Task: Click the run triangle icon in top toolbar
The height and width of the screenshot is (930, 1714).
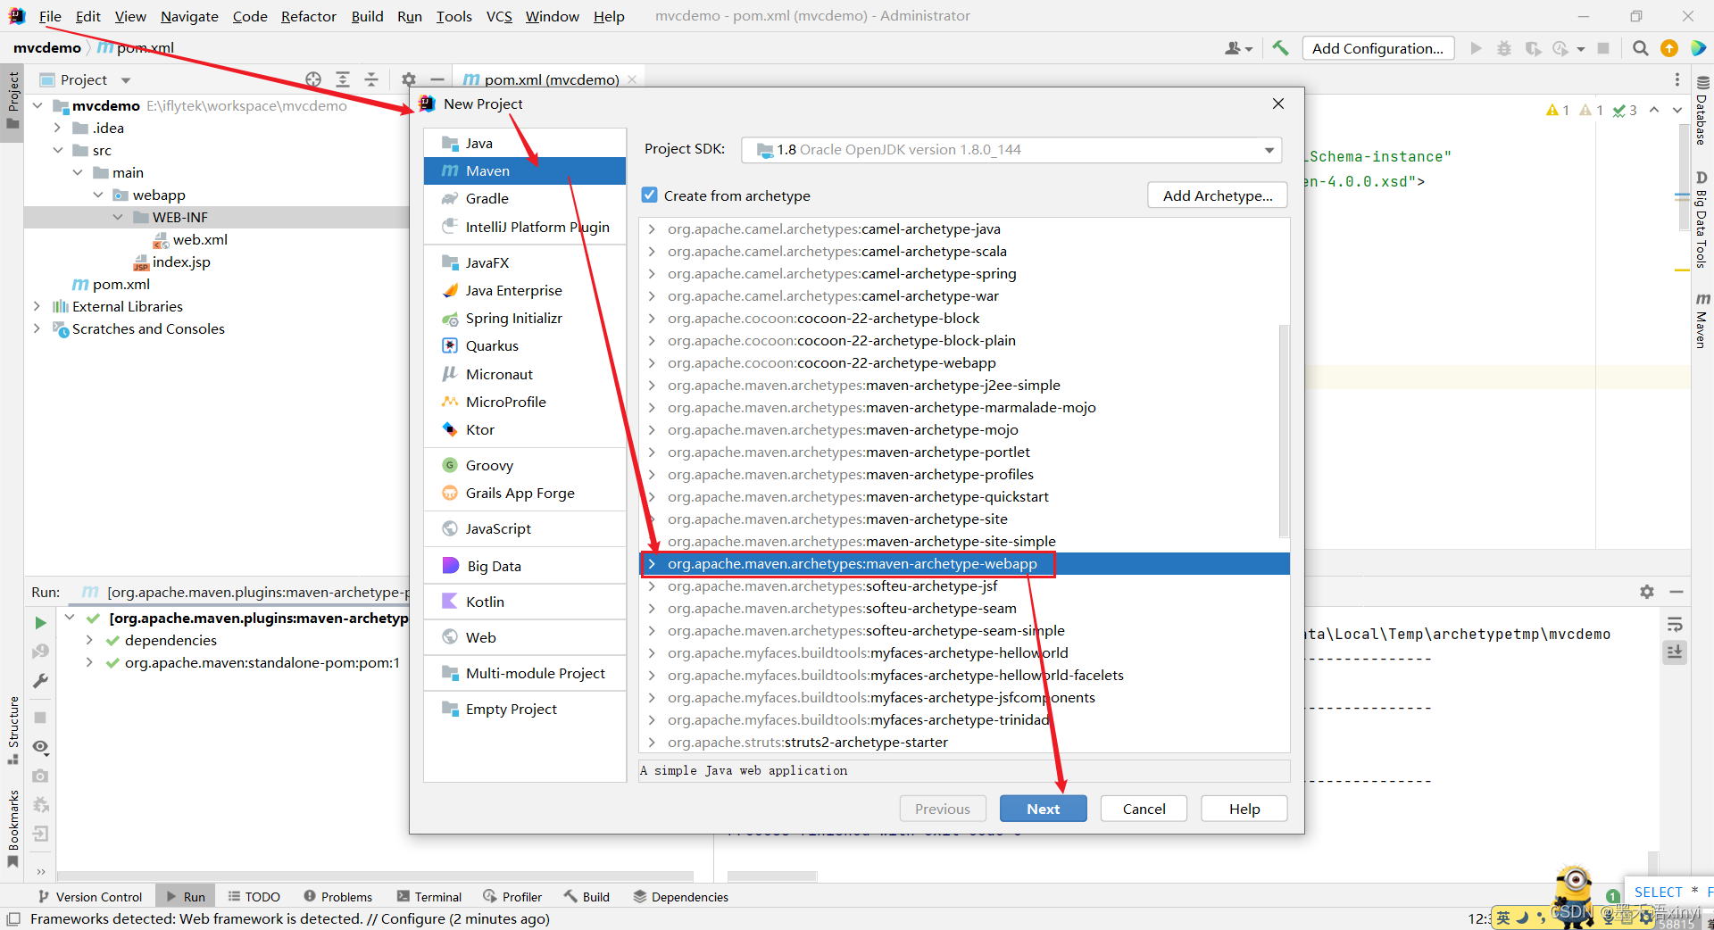Action: pyautogui.click(x=1476, y=48)
